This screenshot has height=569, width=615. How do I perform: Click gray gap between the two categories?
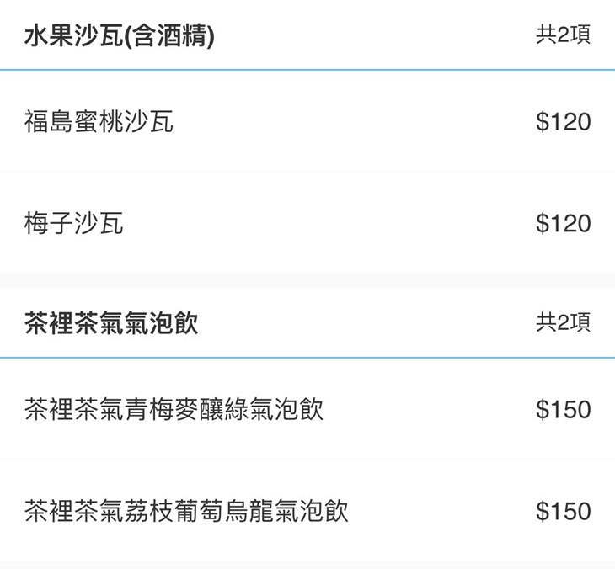[307, 280]
